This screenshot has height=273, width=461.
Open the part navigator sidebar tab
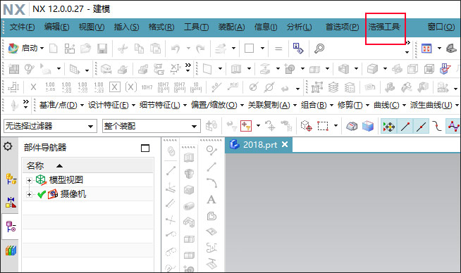tap(11, 227)
